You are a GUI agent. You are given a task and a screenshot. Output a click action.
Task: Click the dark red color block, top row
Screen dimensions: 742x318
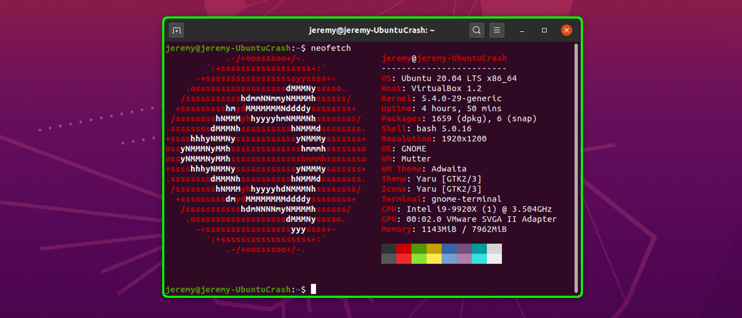tap(404, 249)
